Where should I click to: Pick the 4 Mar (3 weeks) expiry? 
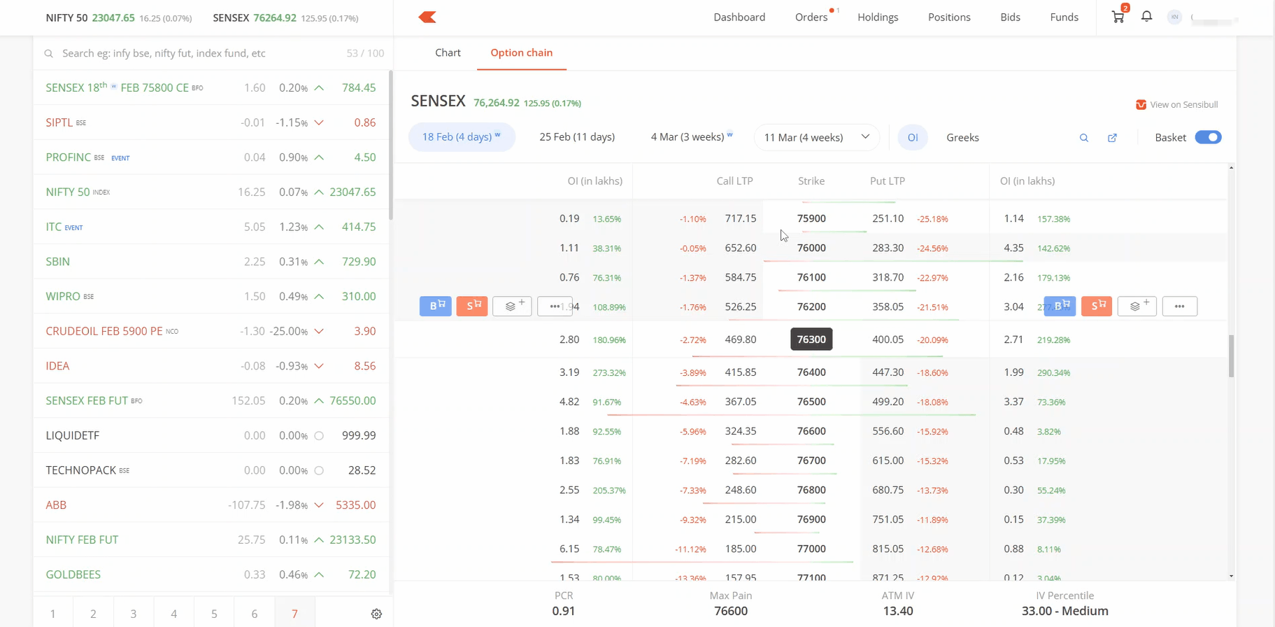692,137
